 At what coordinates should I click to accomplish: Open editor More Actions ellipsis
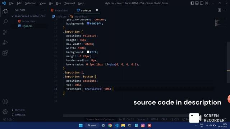[225, 10]
